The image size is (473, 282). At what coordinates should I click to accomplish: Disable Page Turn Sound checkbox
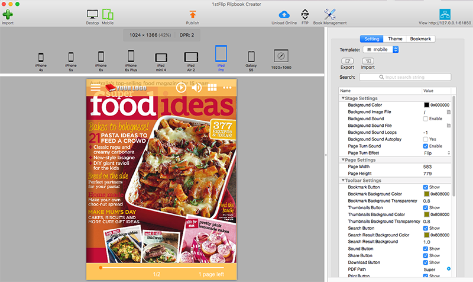(x=425, y=146)
